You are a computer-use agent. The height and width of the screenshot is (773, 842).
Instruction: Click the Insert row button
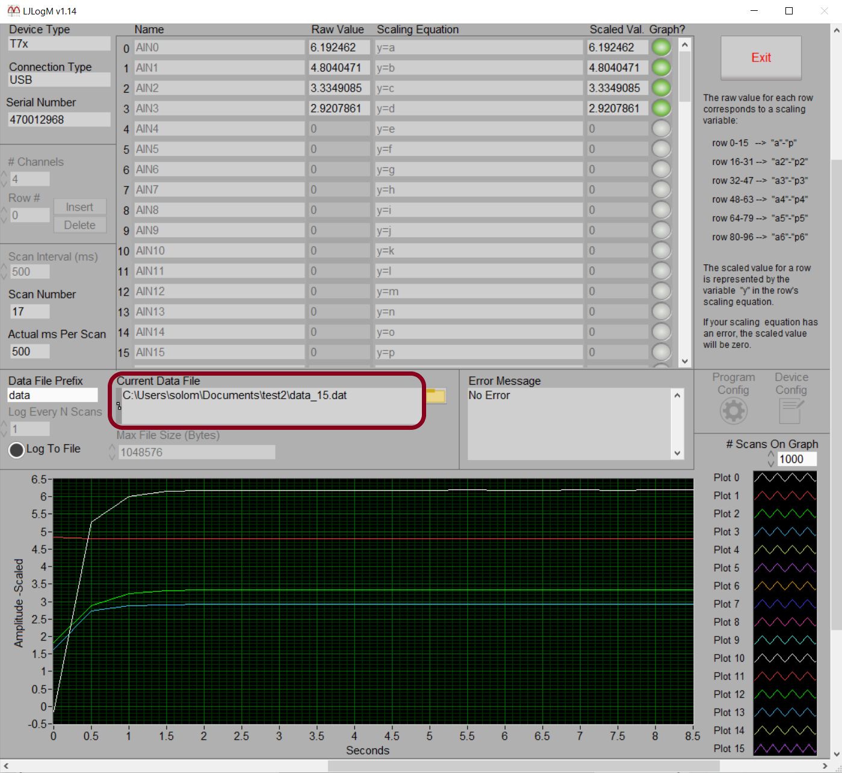pyautogui.click(x=79, y=207)
